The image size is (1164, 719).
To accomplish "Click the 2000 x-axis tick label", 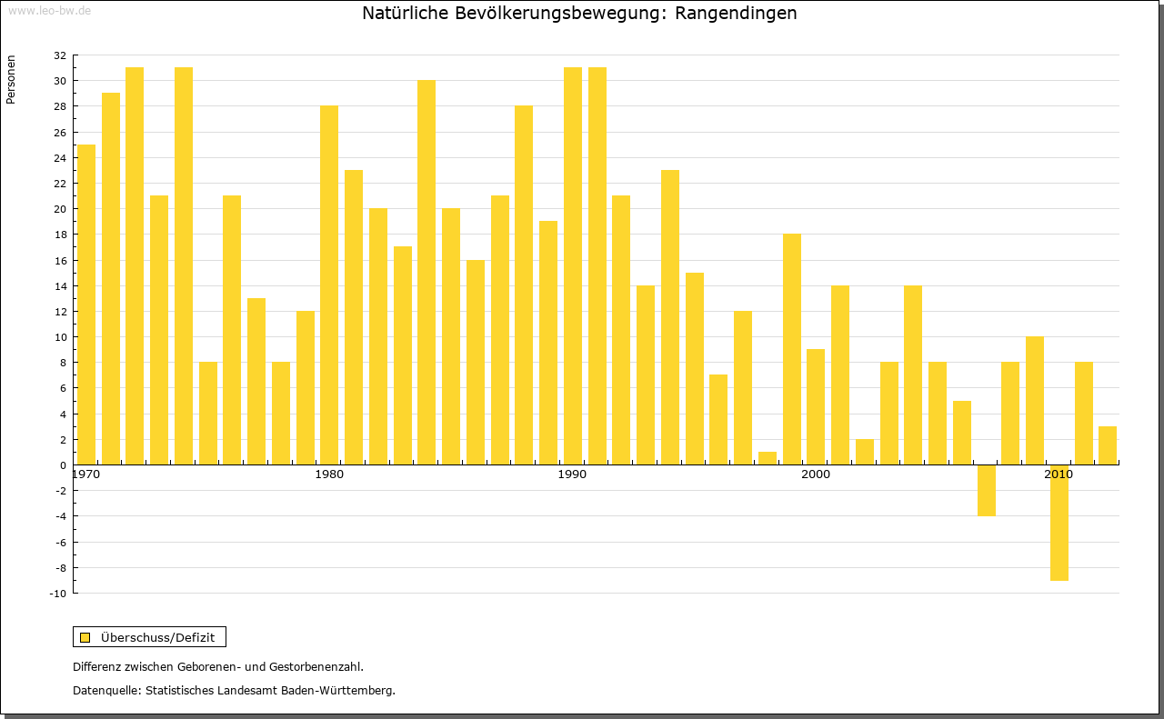I will [x=816, y=474].
